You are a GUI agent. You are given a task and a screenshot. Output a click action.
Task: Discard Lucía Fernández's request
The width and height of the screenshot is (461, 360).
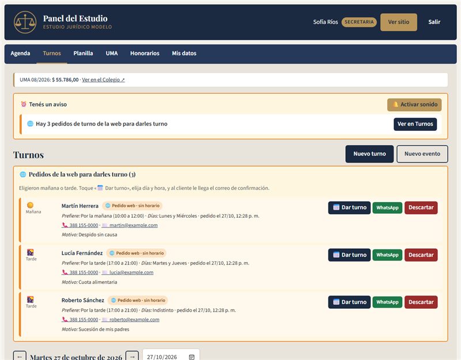421,255
